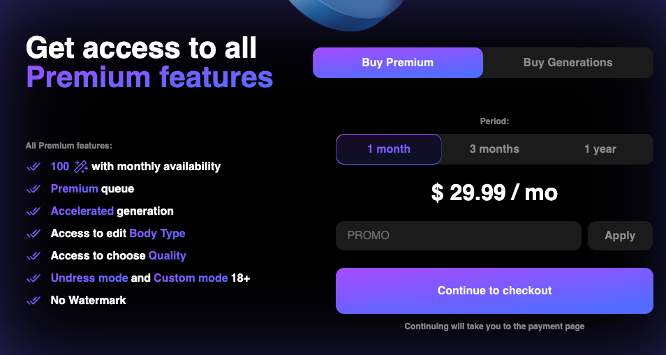Image resolution: width=666 pixels, height=355 pixels.
Task: Click the highlighted Quality text
Action: coord(167,256)
